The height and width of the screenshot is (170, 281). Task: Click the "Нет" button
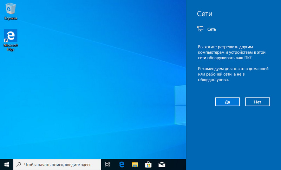[257, 102]
